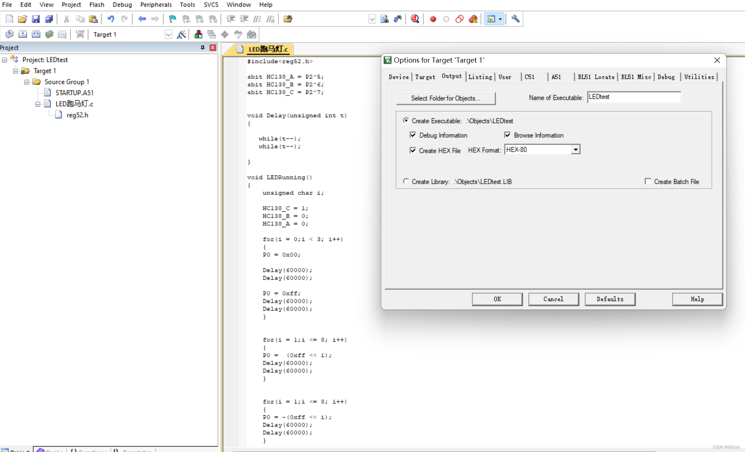Enable the Create Batch File checkbox
This screenshot has height=452, width=745.
(x=648, y=181)
